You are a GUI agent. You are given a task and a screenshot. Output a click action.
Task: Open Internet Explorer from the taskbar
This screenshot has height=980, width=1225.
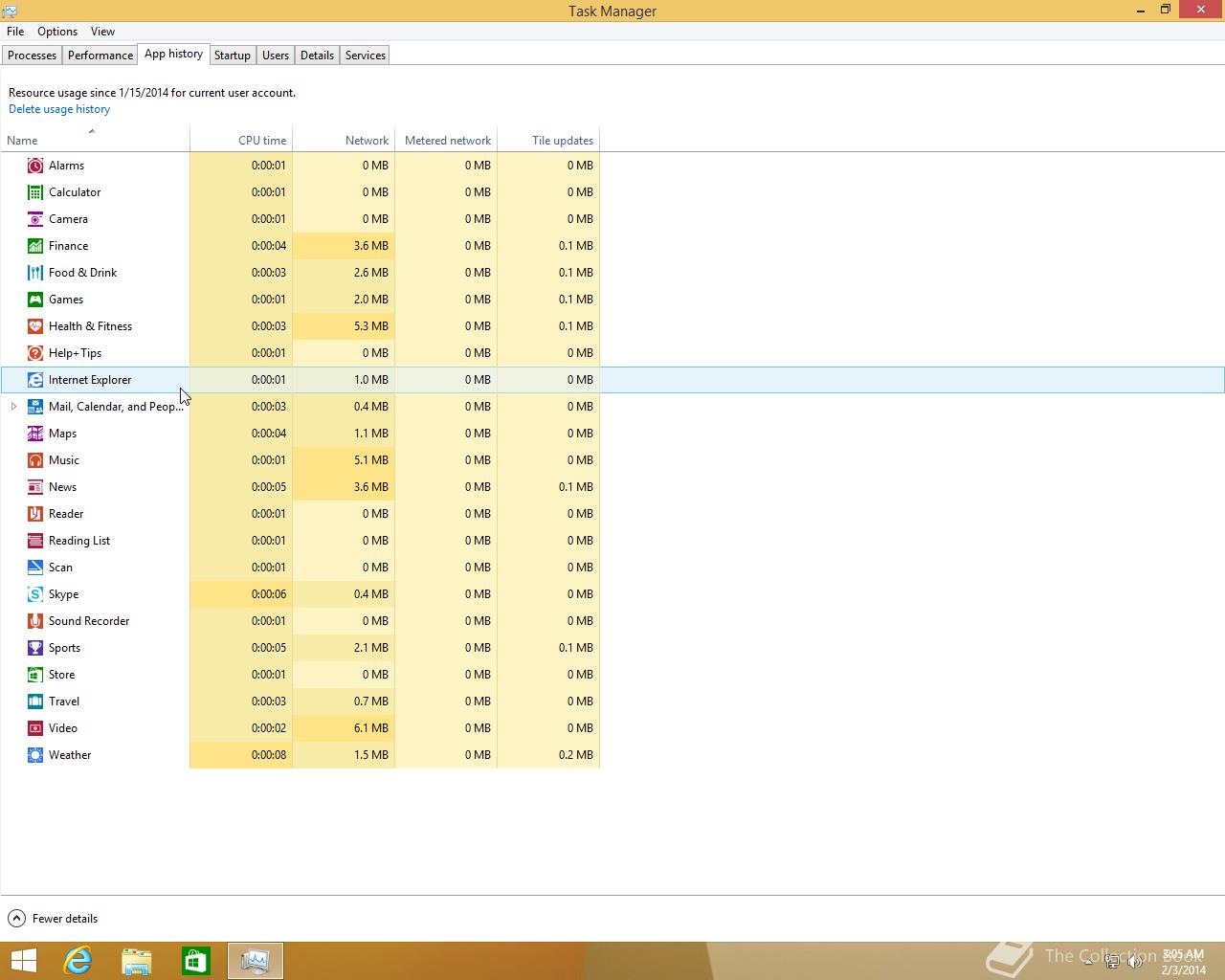[x=78, y=961]
